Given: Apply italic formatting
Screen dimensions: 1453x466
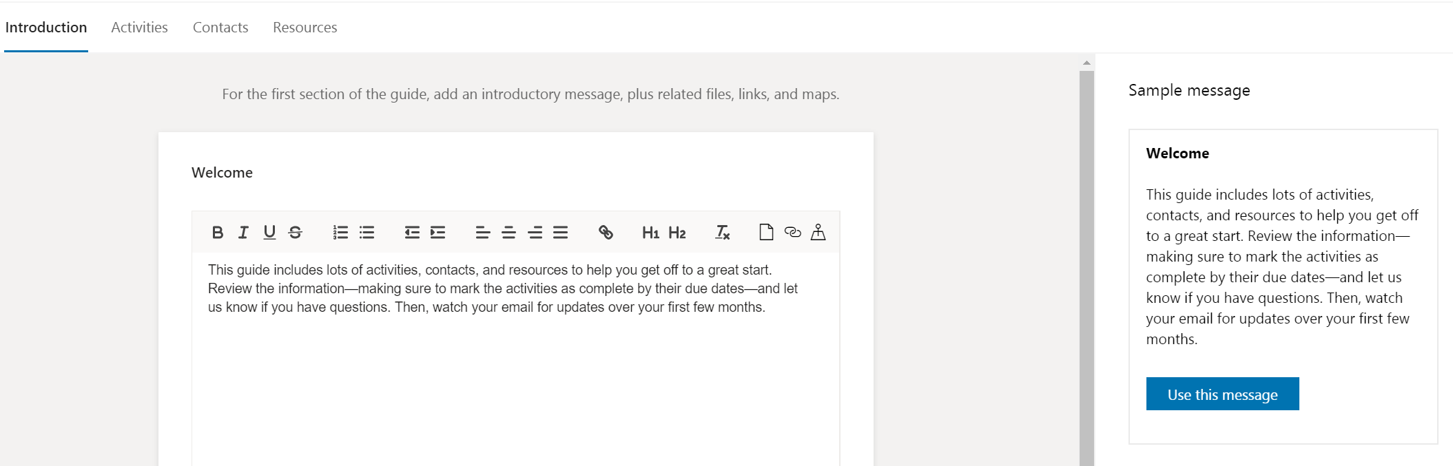Looking at the screenshot, I should 243,233.
